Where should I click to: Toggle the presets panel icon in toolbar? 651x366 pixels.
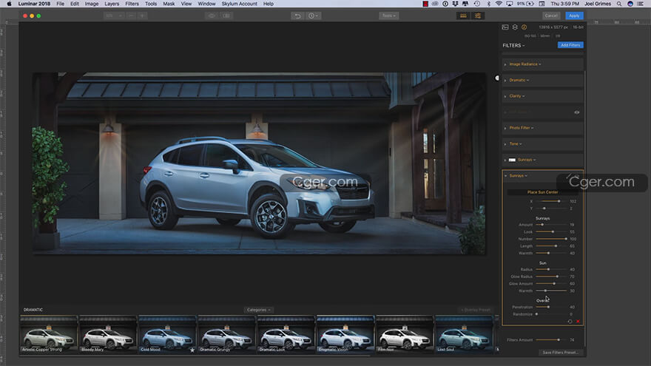[463, 16]
